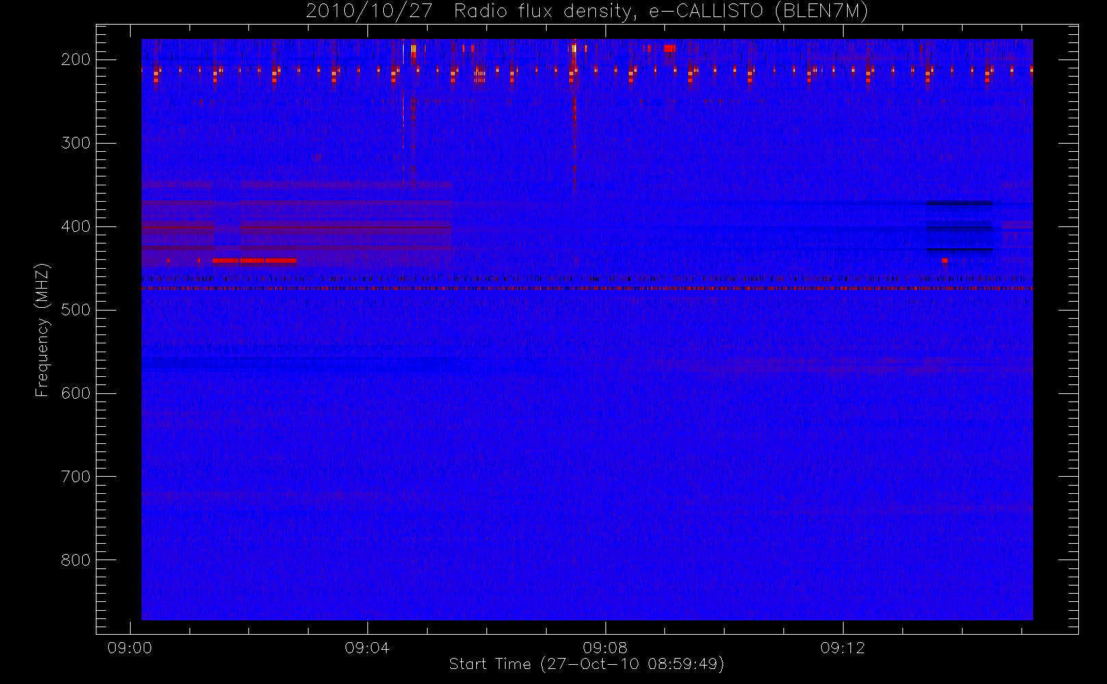Click the 600 frequency tick label

[x=76, y=393]
